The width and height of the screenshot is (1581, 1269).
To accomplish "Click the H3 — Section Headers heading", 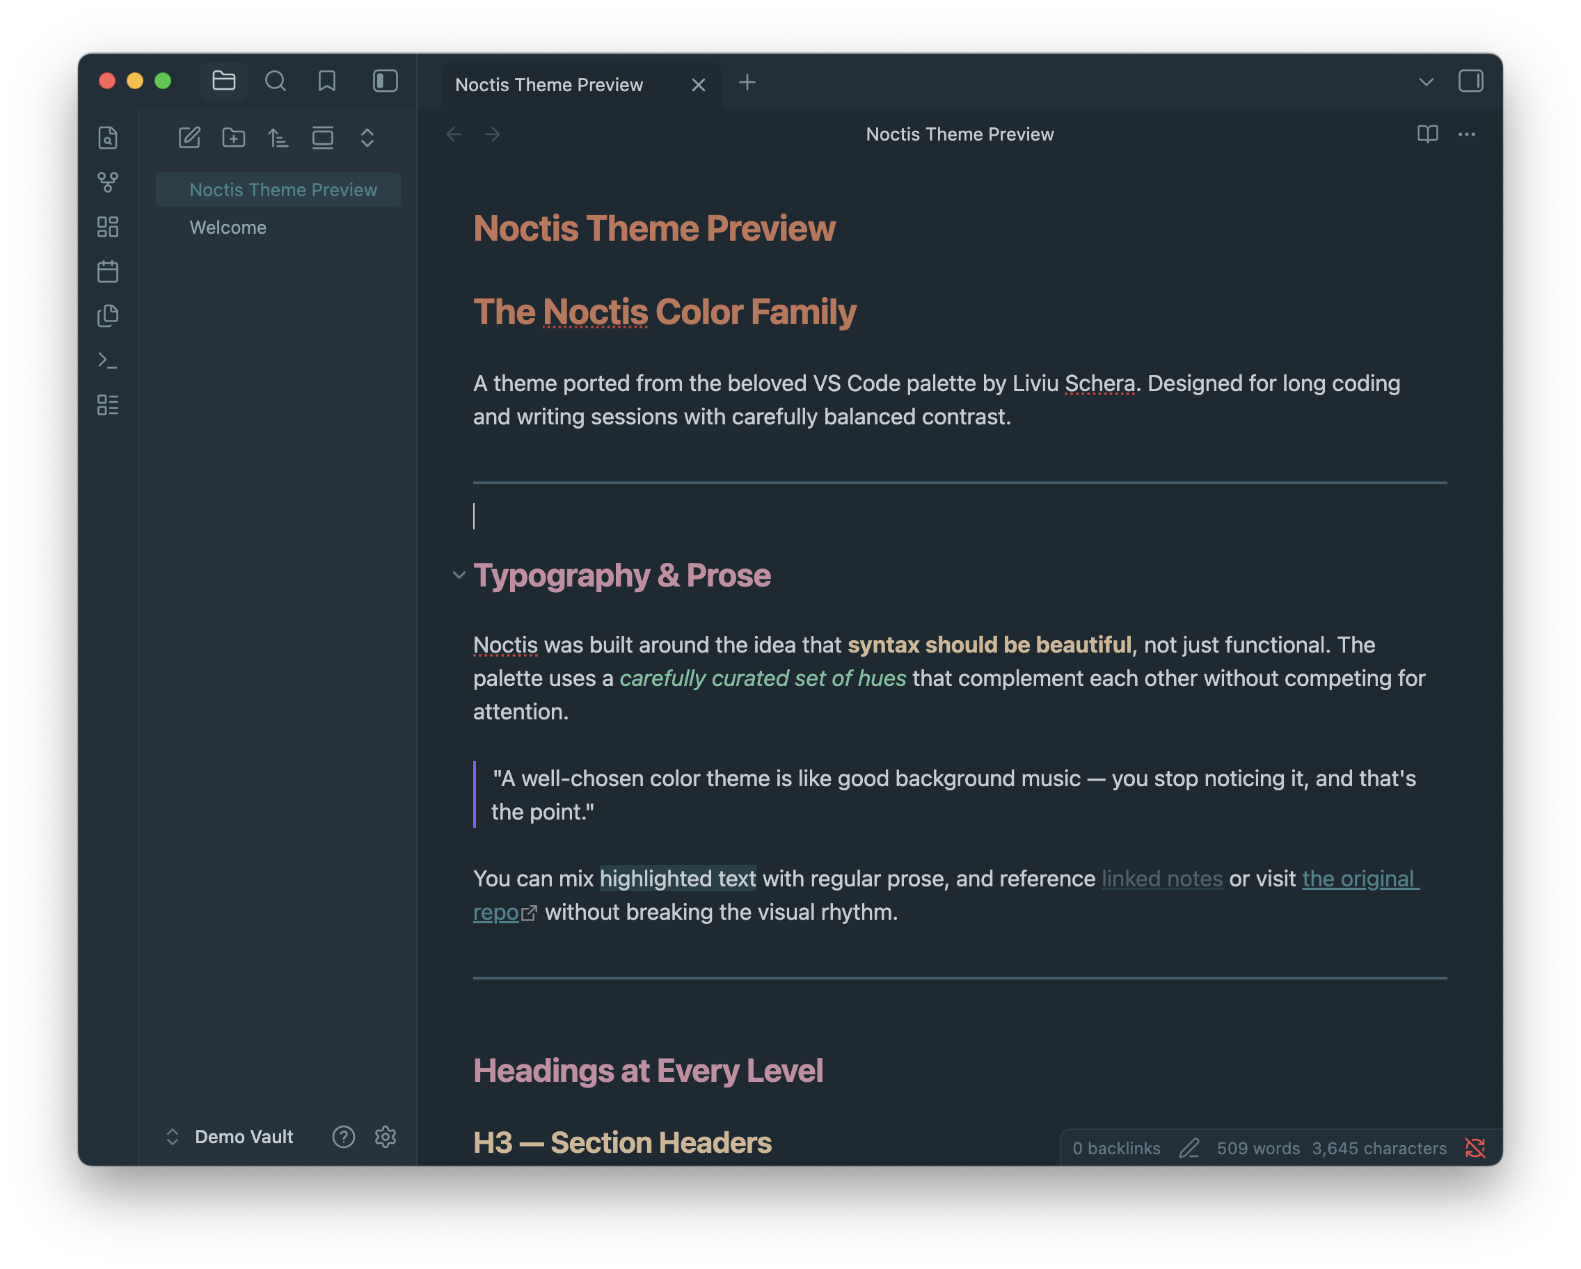I will (x=622, y=1142).
